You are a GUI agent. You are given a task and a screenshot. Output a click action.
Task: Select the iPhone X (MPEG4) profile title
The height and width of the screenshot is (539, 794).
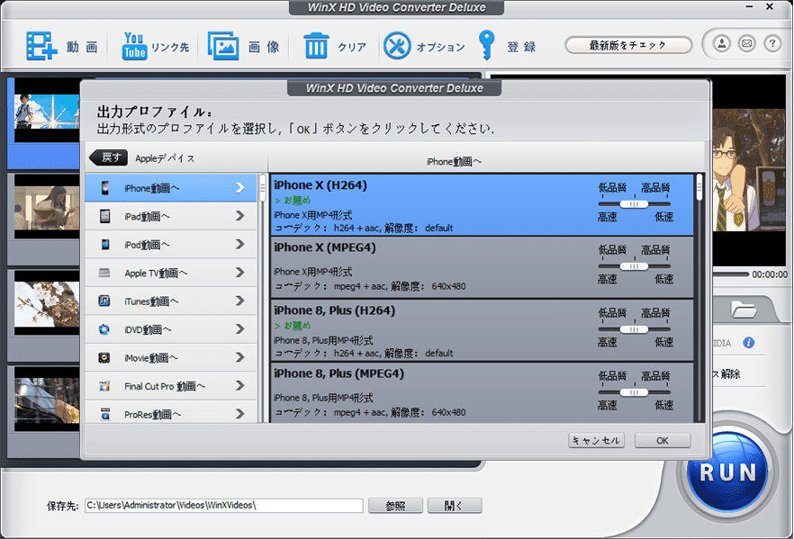coord(325,247)
